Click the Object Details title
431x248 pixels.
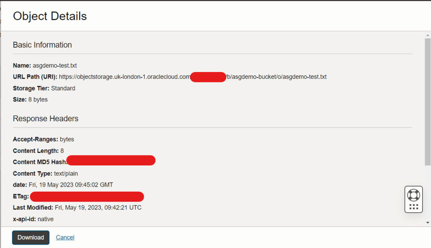click(x=50, y=16)
